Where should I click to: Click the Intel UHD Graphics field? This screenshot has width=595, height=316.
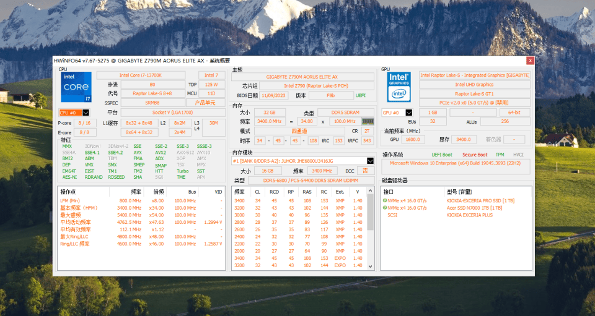pos(475,85)
